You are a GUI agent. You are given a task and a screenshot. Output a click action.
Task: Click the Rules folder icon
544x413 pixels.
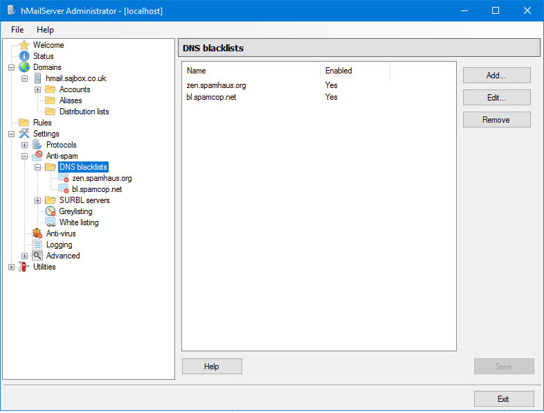pyautogui.click(x=24, y=123)
